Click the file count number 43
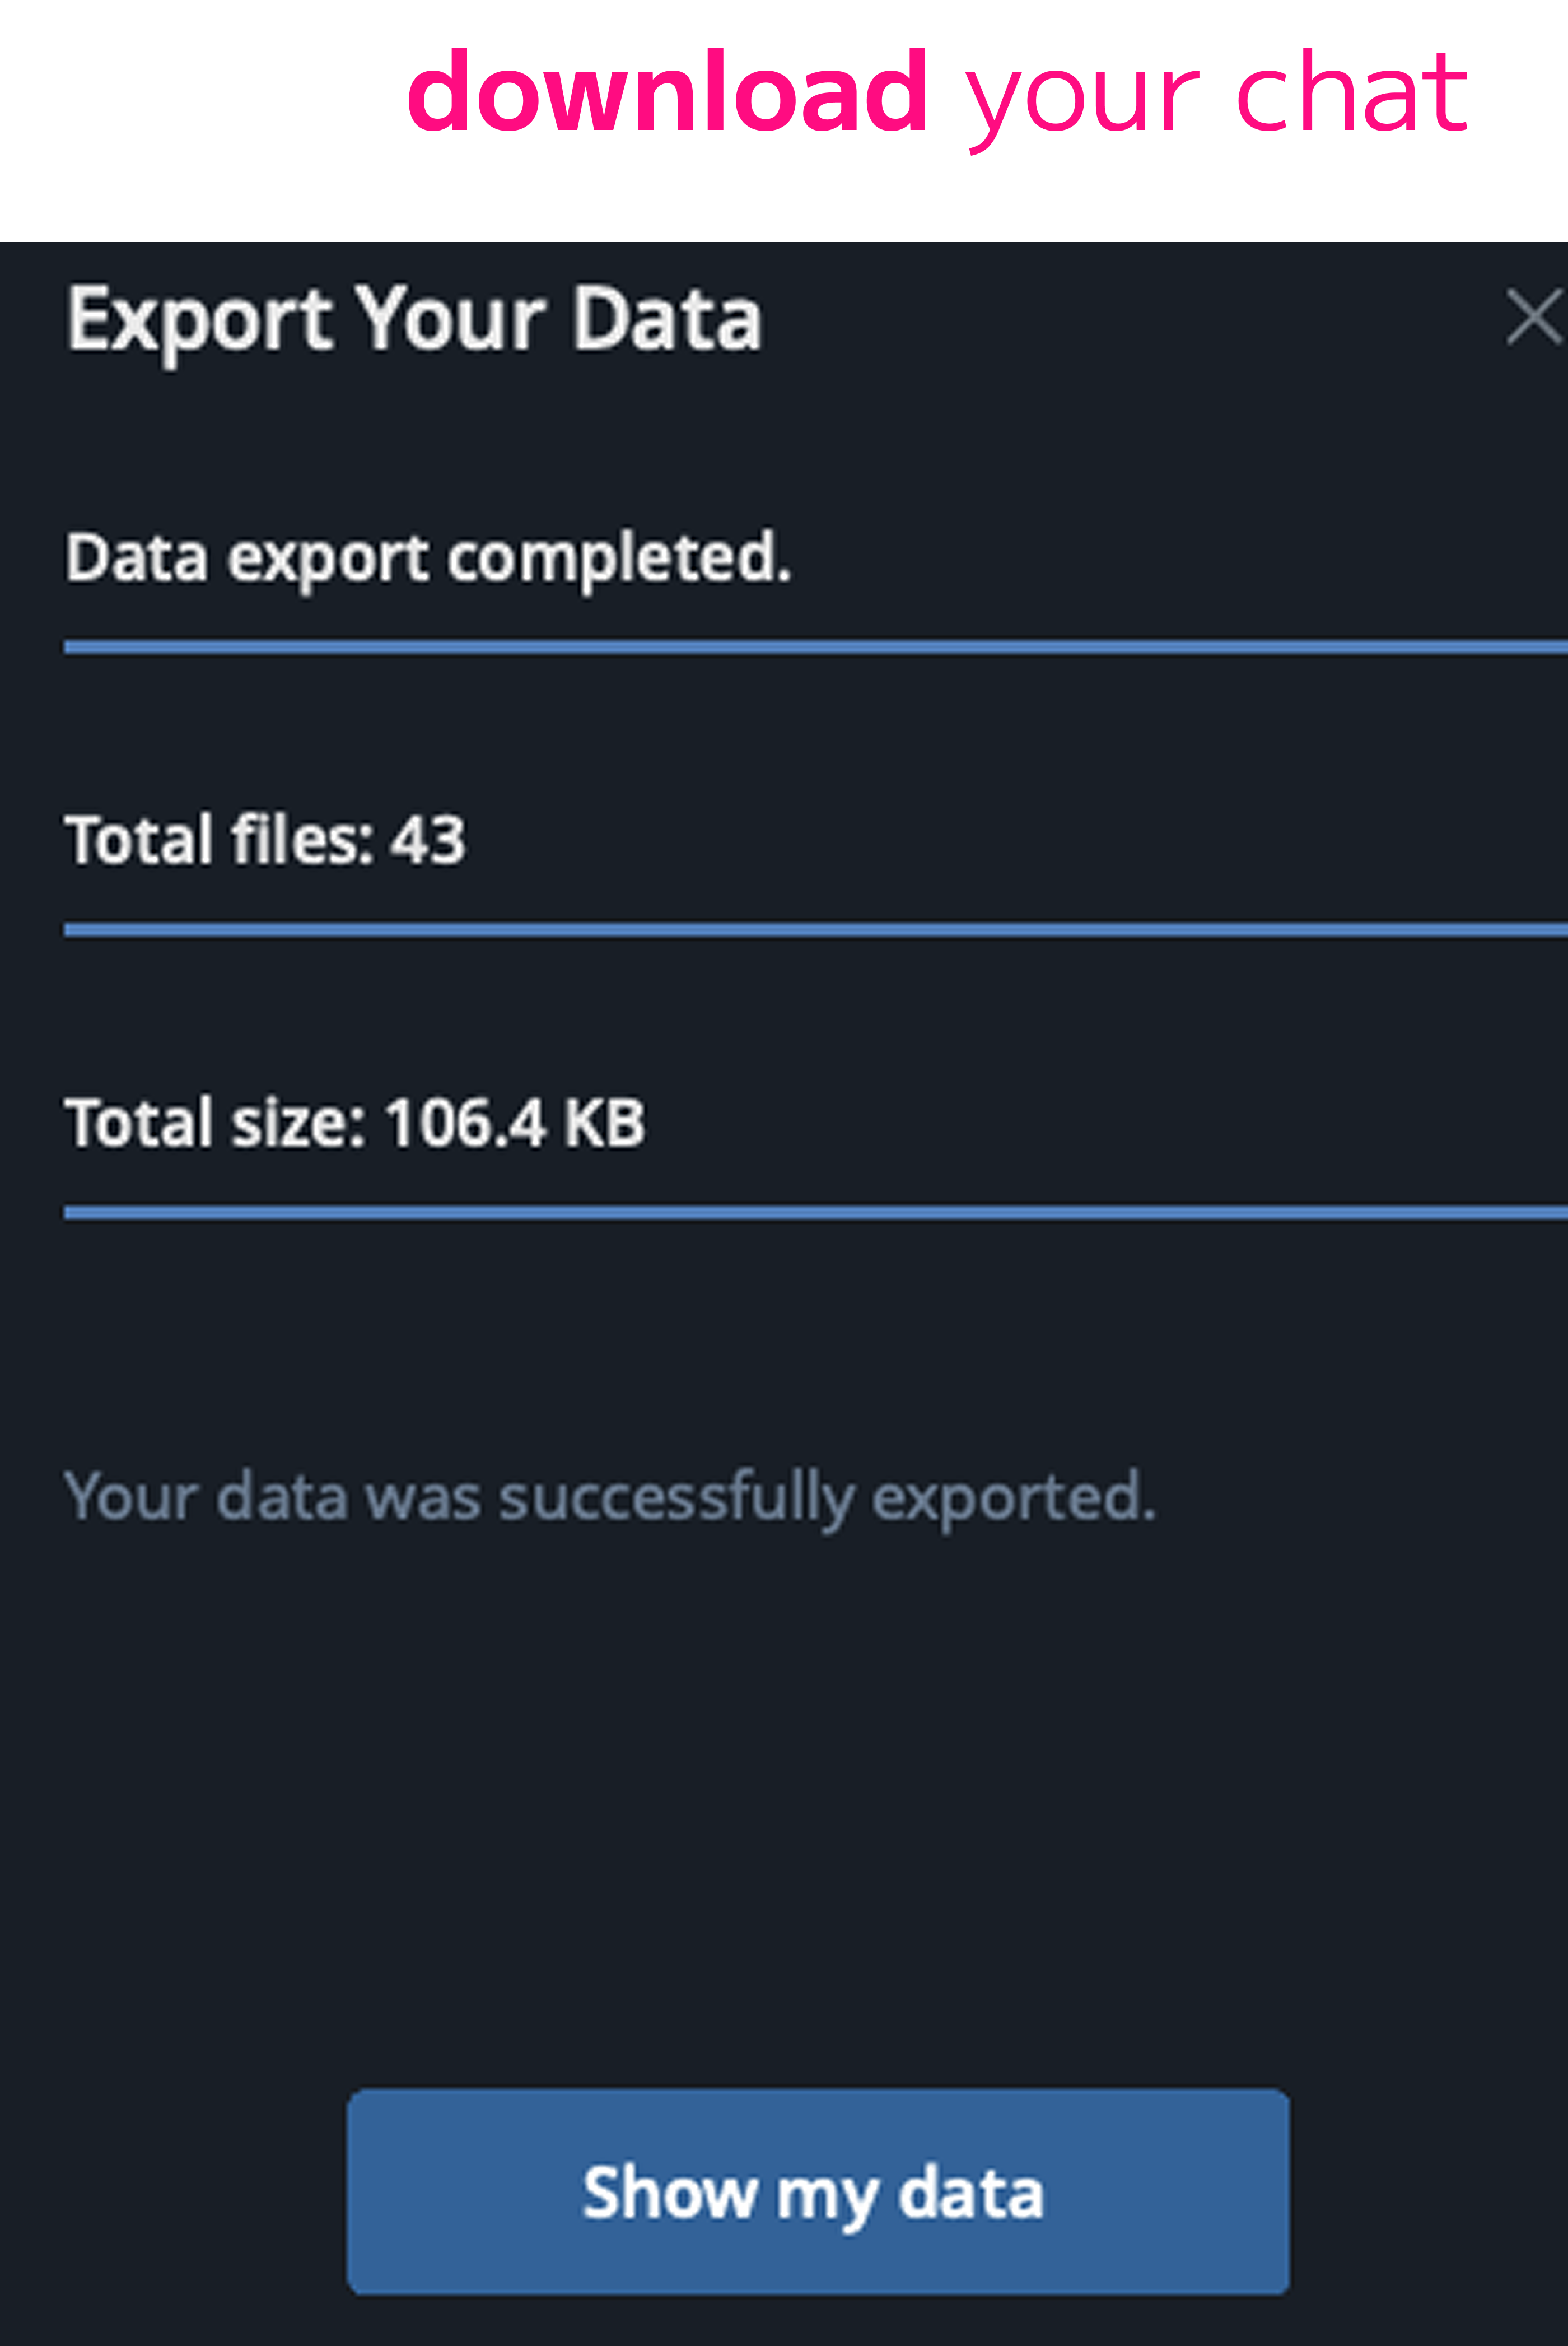This screenshot has width=1568, height=2346. tap(428, 839)
